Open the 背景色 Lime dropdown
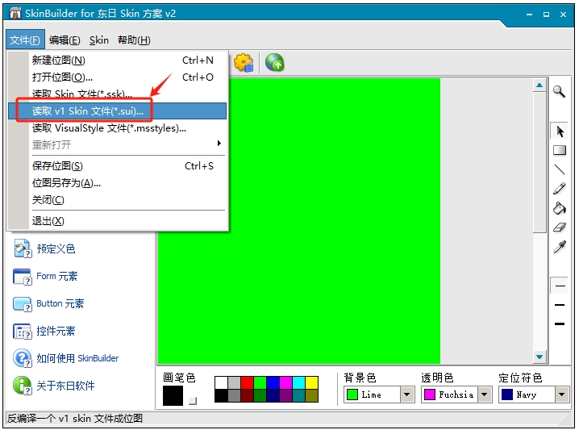Image resolution: width=579 pixels, height=430 pixels. (x=407, y=395)
